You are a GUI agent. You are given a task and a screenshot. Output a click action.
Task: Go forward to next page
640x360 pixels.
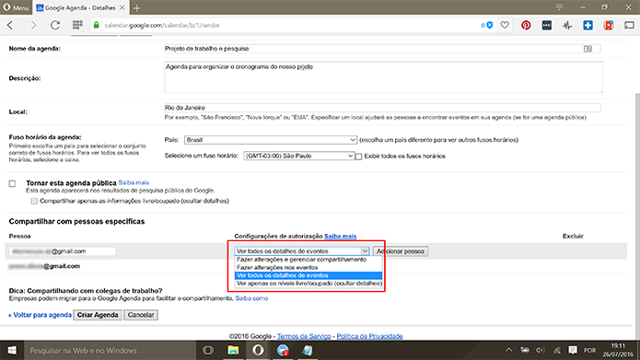33,25
